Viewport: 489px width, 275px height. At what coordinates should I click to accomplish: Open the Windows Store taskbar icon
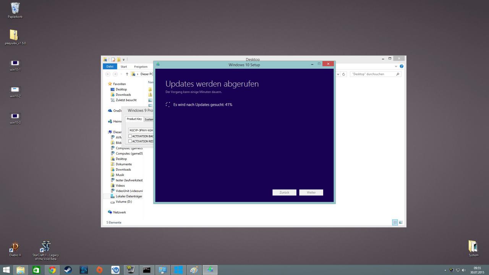[36, 270]
